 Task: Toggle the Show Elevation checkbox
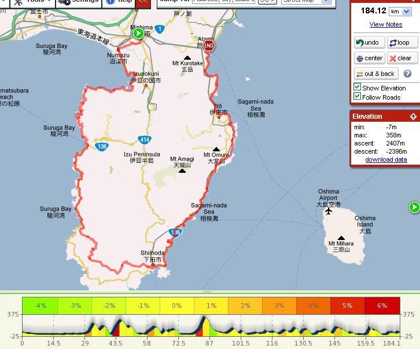pyautogui.click(x=358, y=88)
